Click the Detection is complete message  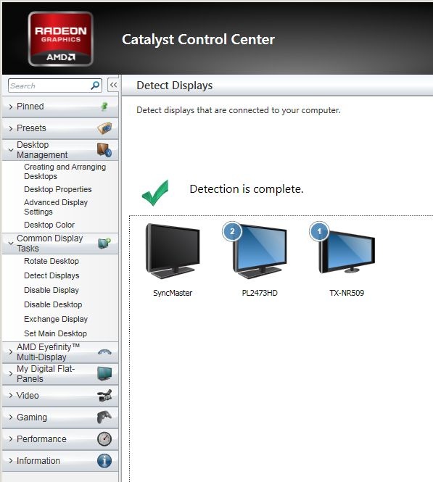(x=247, y=189)
